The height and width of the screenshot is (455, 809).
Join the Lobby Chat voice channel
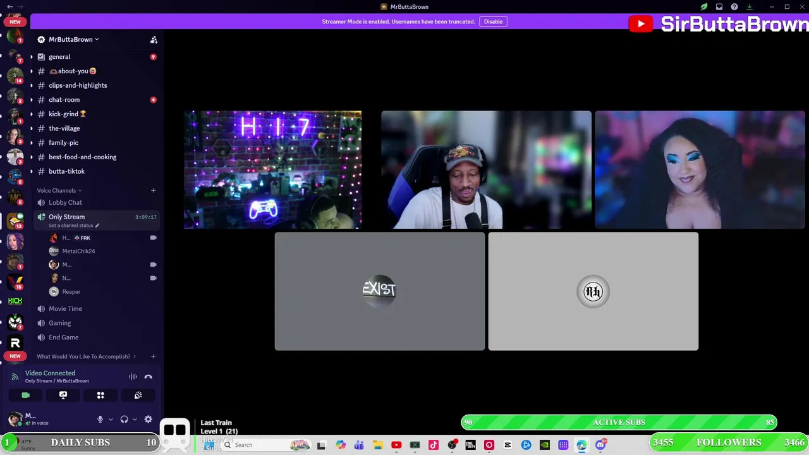point(65,203)
